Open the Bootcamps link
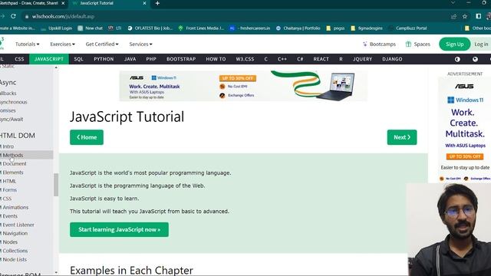Image resolution: width=491 pixels, height=276 pixels. click(379, 44)
